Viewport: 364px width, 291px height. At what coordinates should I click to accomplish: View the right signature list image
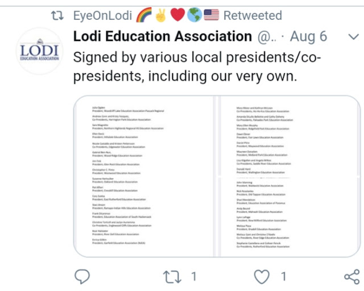point(286,176)
